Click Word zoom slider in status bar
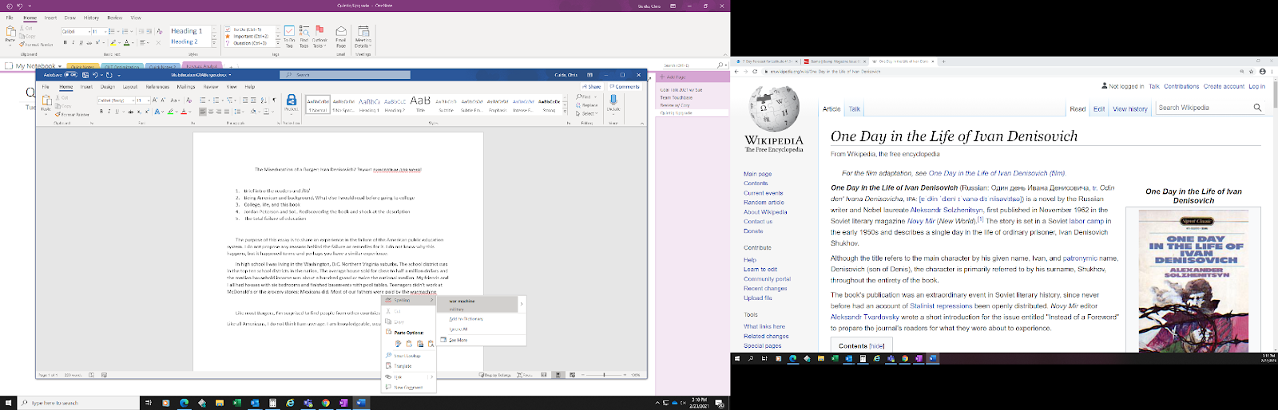This screenshot has height=410, width=1278. click(605, 375)
